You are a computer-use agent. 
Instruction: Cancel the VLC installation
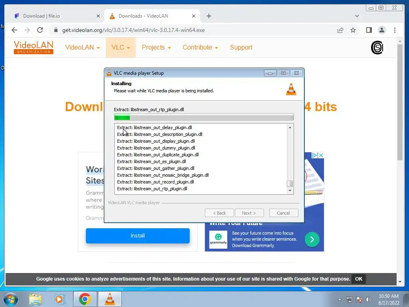pyautogui.click(x=284, y=213)
